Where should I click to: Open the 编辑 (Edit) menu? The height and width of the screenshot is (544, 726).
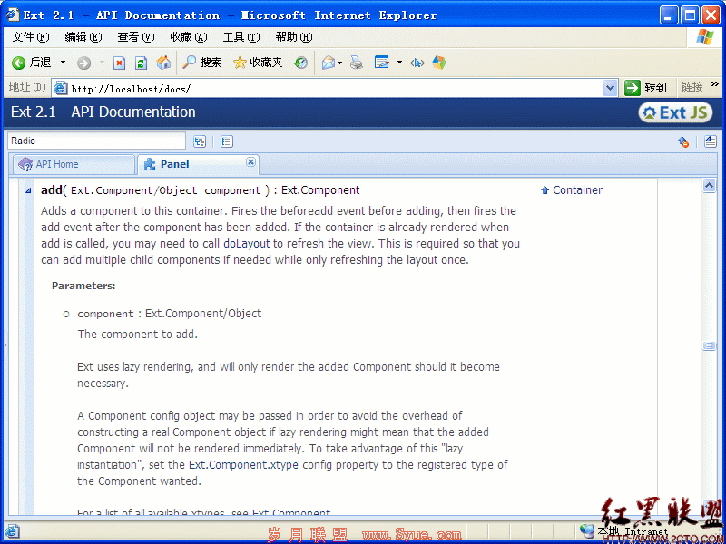(x=83, y=37)
